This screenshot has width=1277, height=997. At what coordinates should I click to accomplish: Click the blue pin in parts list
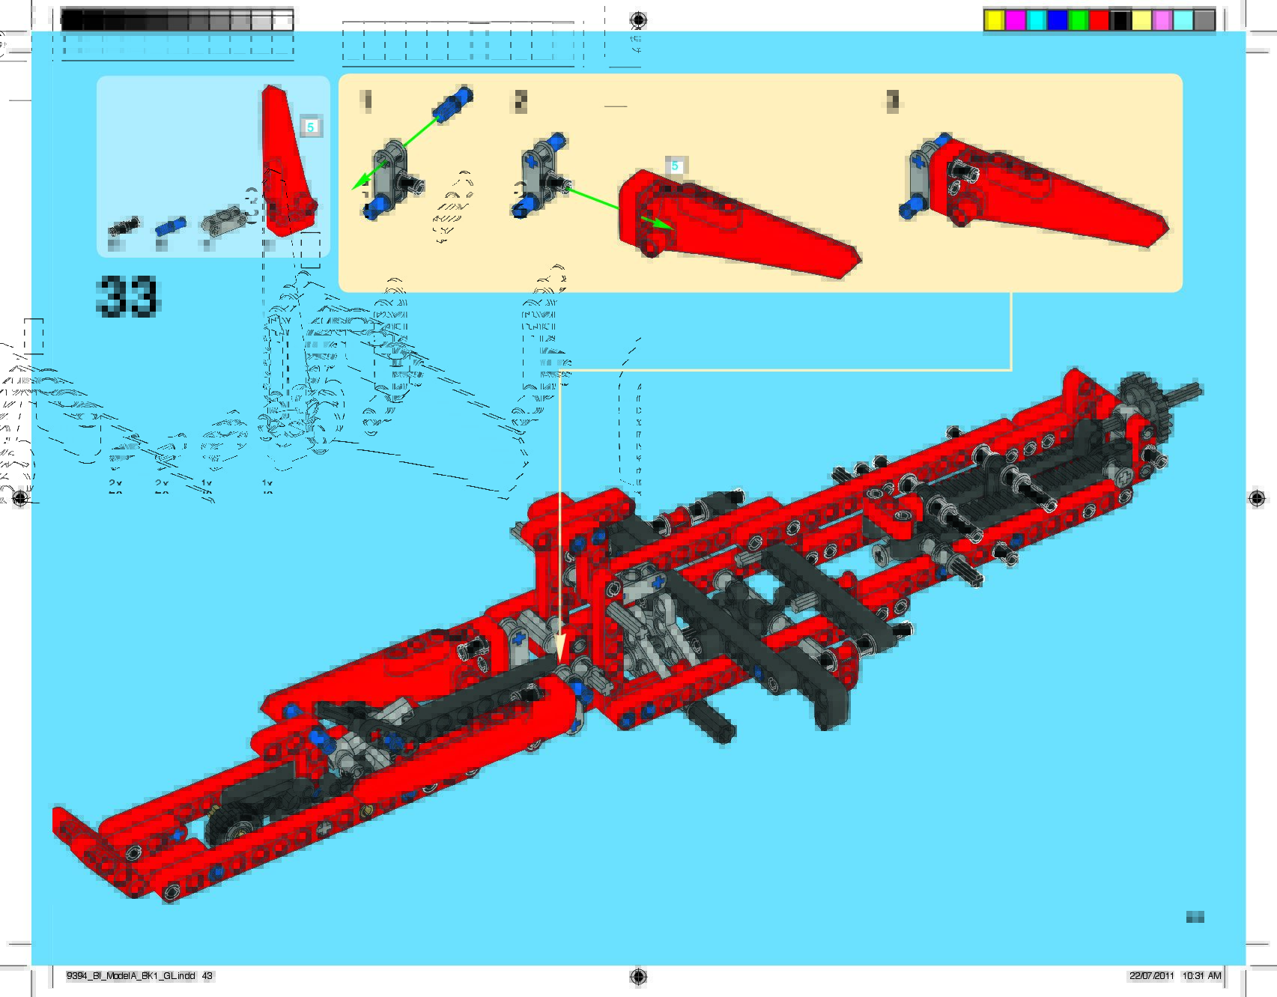[170, 225]
